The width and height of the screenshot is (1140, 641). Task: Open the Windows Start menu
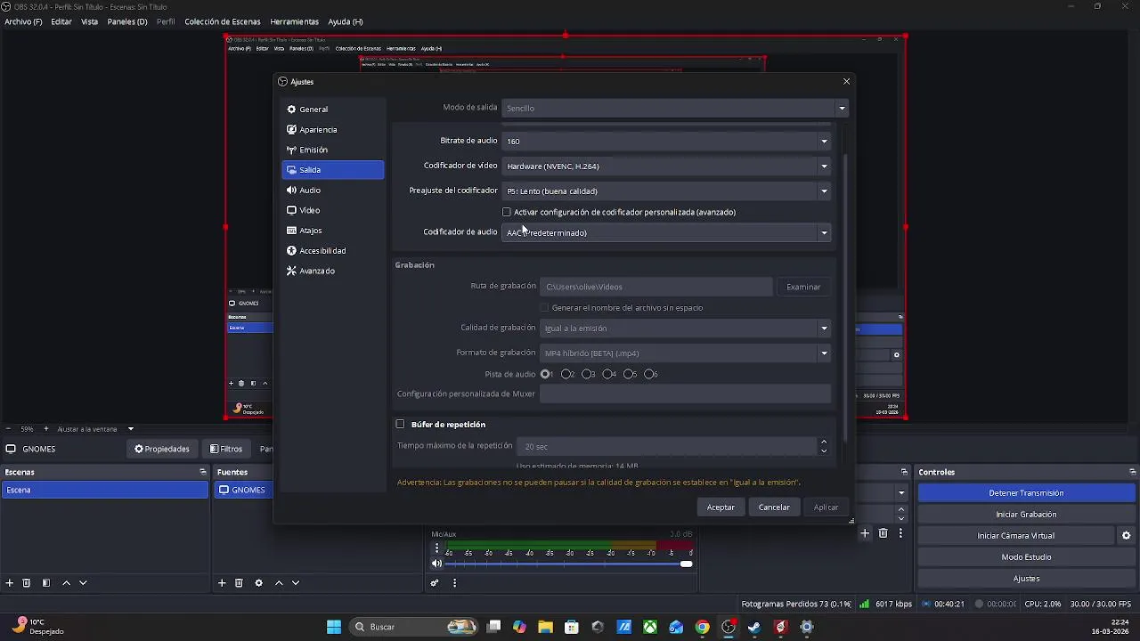(334, 627)
